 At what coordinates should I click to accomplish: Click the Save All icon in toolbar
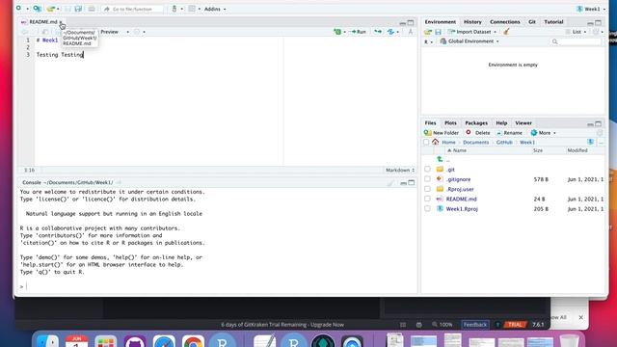coord(78,9)
